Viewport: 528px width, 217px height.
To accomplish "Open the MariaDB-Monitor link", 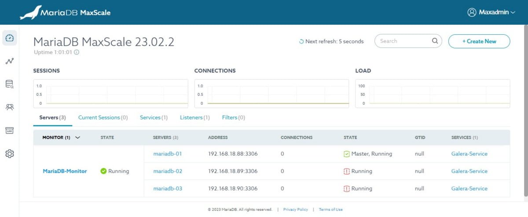I will [x=65, y=171].
